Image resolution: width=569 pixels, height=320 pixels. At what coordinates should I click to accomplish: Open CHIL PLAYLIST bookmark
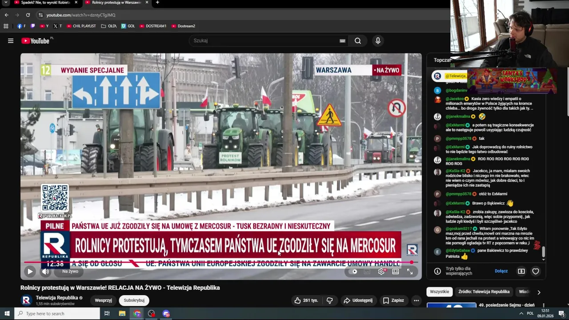pos(81,26)
